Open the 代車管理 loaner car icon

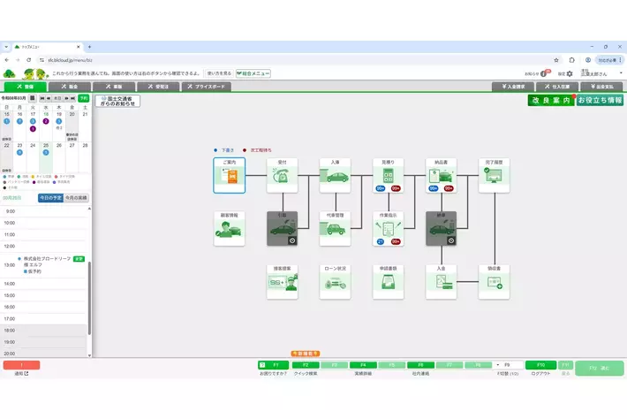point(336,229)
